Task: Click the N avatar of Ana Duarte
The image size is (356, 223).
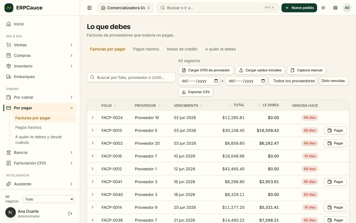Action: click(x=11, y=212)
